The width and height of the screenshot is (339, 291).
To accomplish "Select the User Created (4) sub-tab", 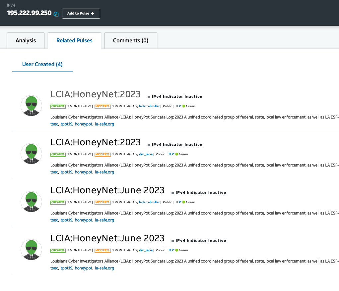I will pos(42,65).
